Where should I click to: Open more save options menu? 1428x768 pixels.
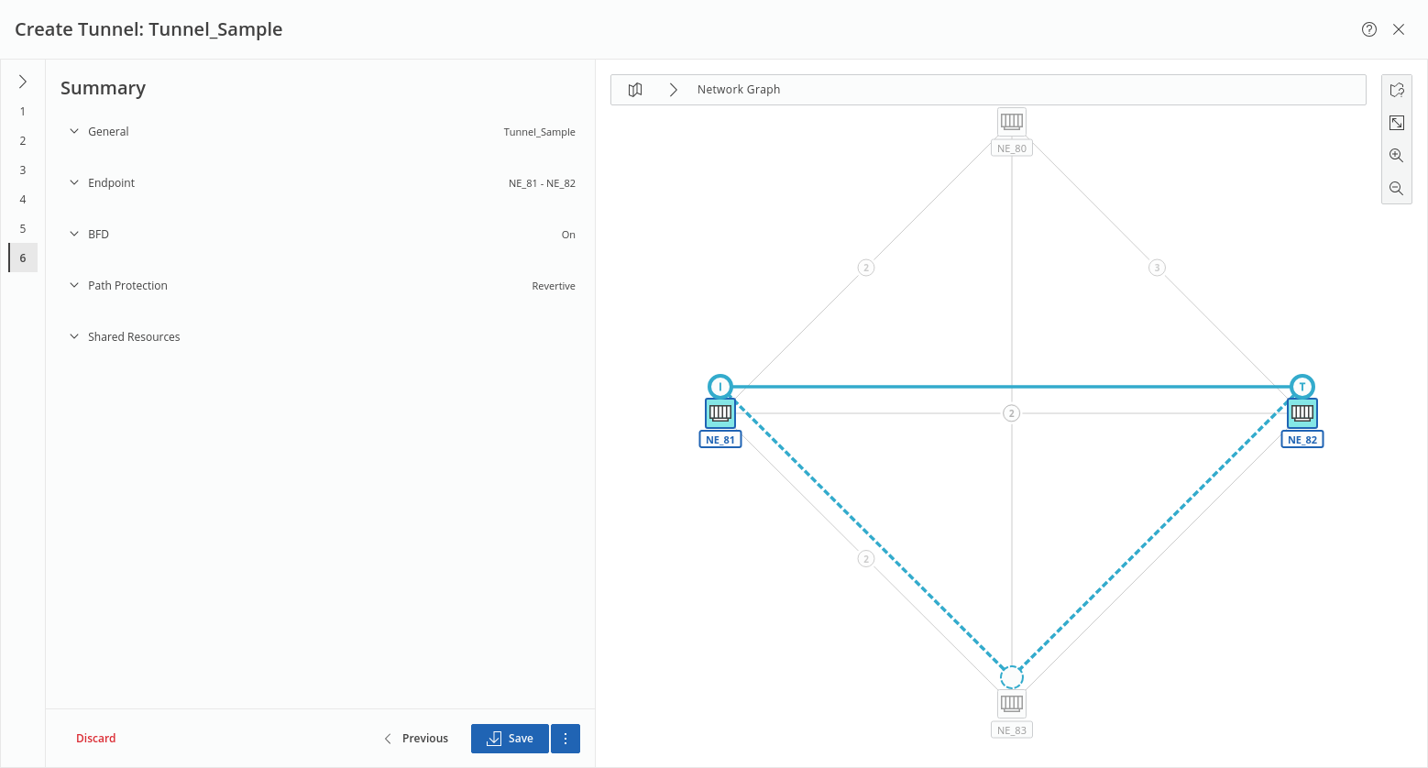tap(566, 739)
